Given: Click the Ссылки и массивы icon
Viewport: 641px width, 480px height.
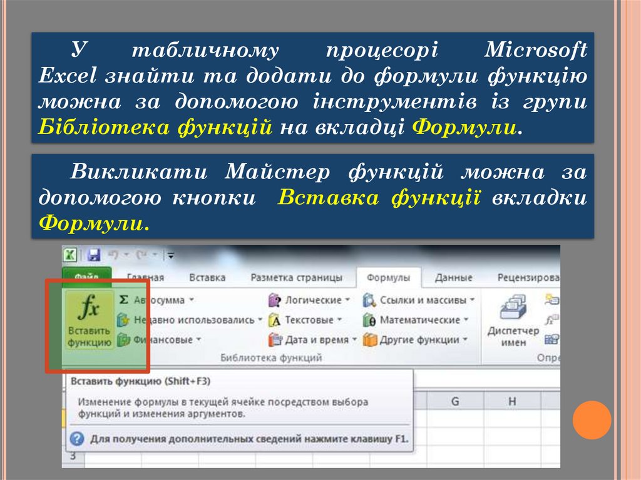Looking at the screenshot, I should click(369, 300).
